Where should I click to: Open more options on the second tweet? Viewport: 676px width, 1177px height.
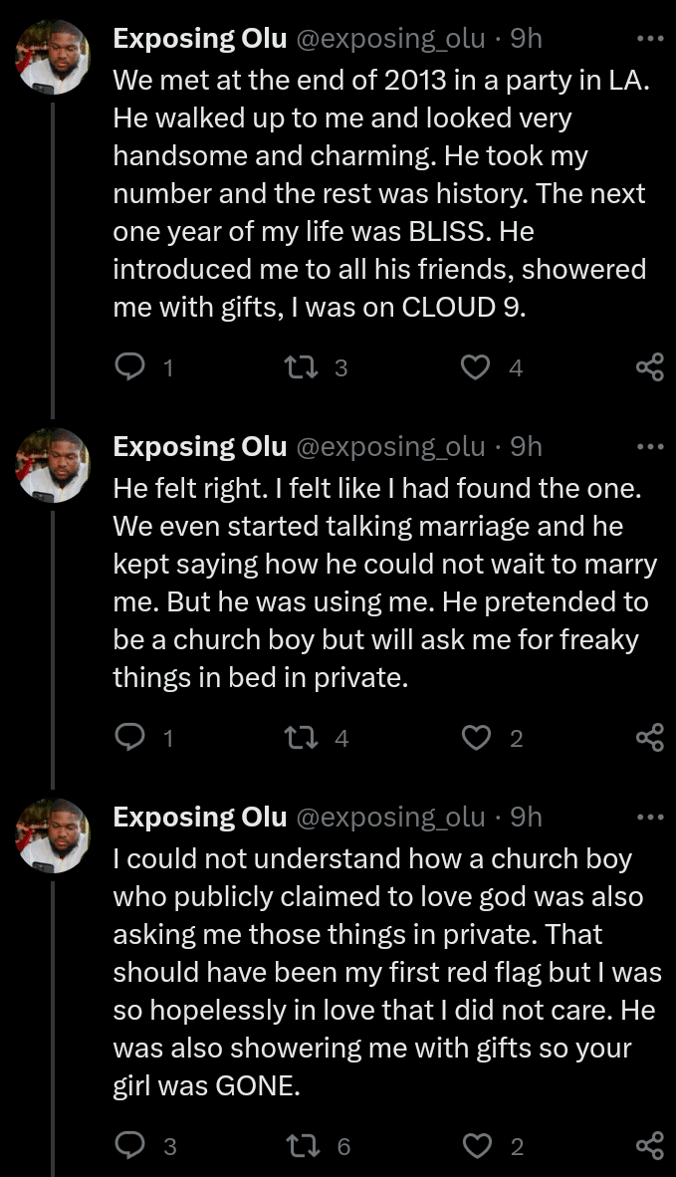coord(649,447)
